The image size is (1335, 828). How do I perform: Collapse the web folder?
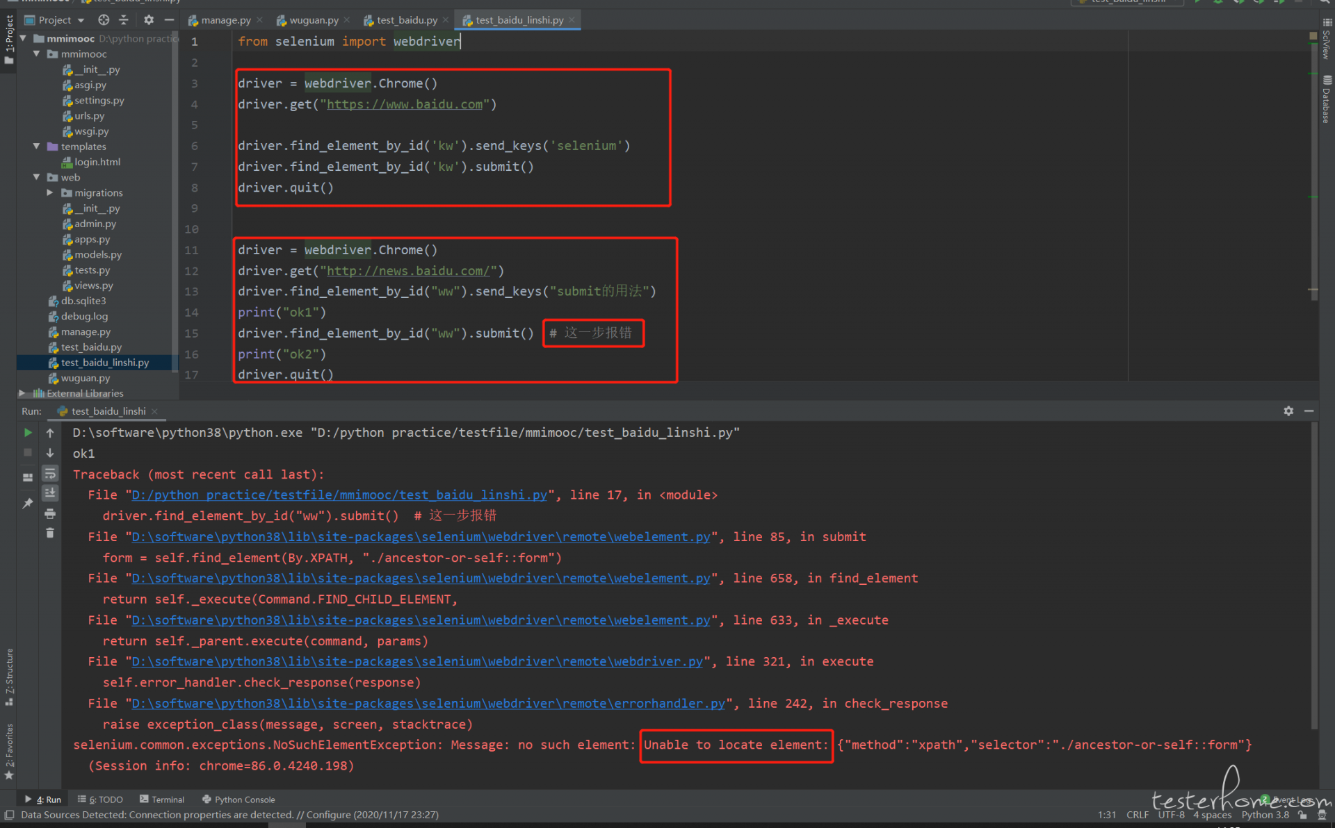click(37, 177)
